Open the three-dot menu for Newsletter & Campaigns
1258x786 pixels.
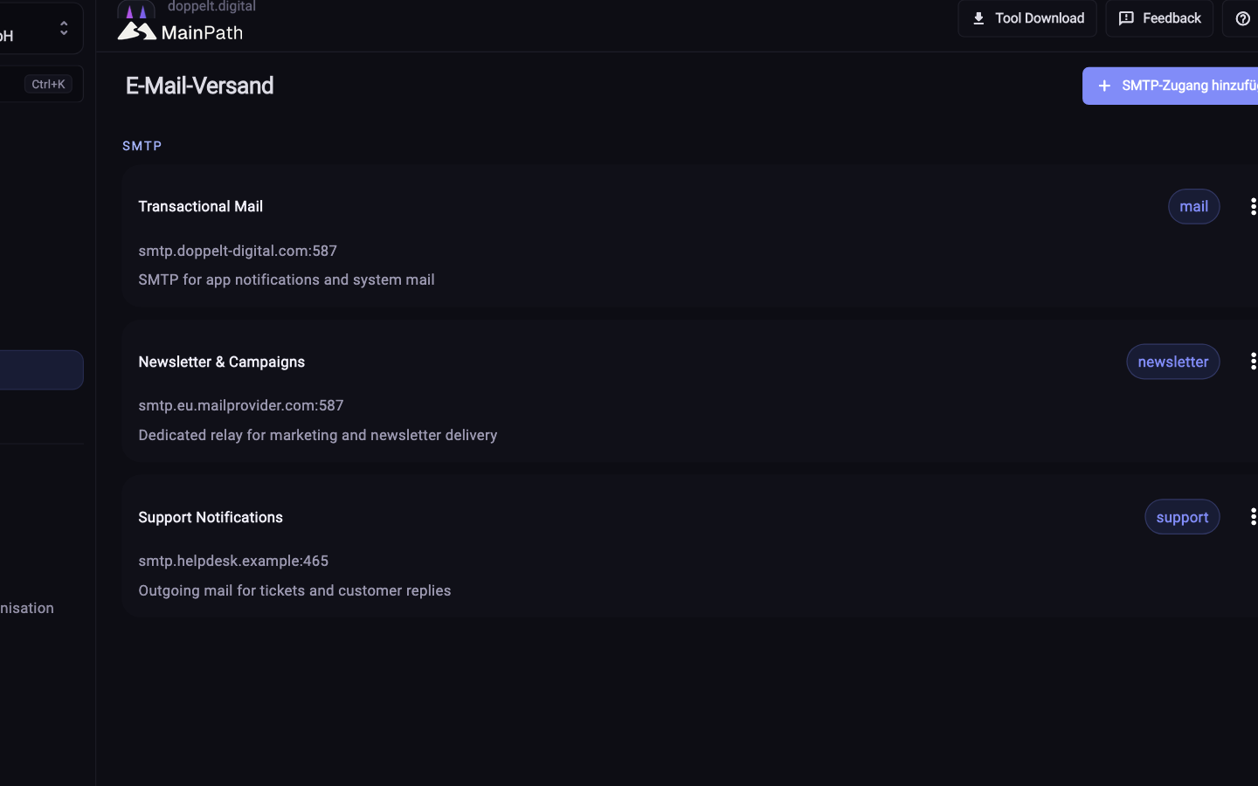[1253, 362]
